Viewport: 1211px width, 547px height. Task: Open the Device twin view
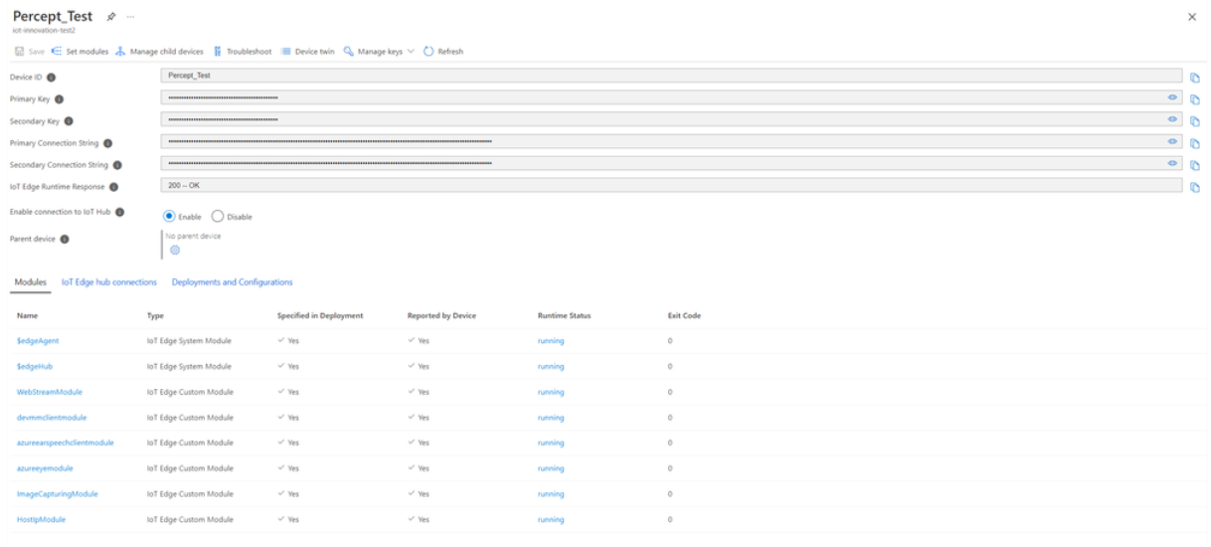click(286, 52)
